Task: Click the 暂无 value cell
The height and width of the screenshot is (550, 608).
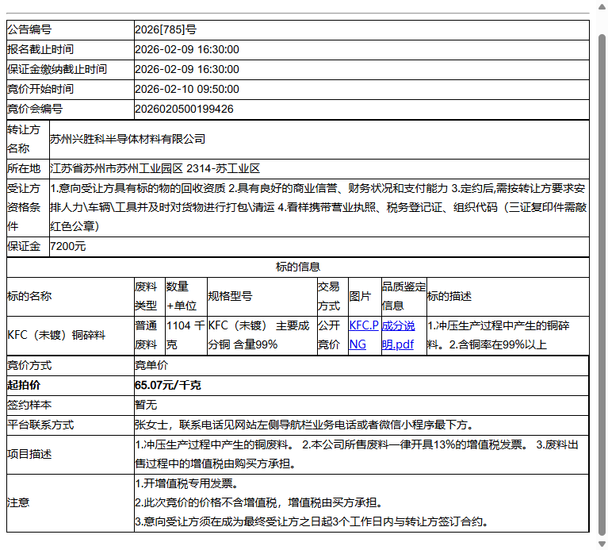Action: pos(361,406)
